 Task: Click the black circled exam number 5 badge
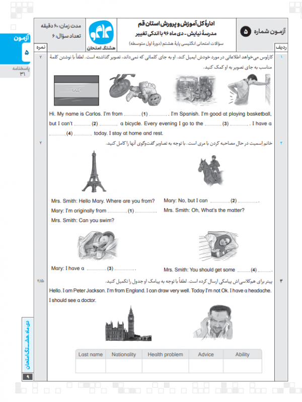(246, 32)
